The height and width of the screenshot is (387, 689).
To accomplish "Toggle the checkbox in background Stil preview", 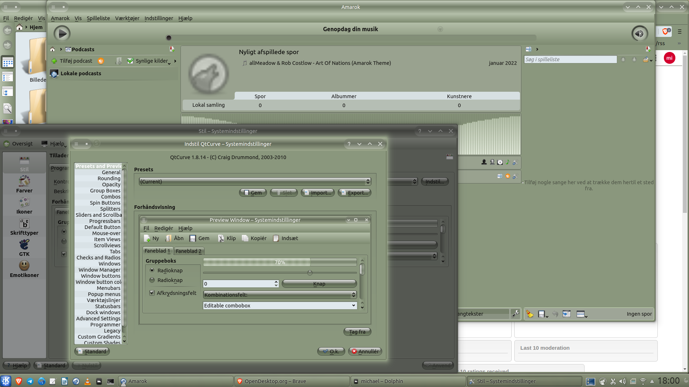I will 64,254.
